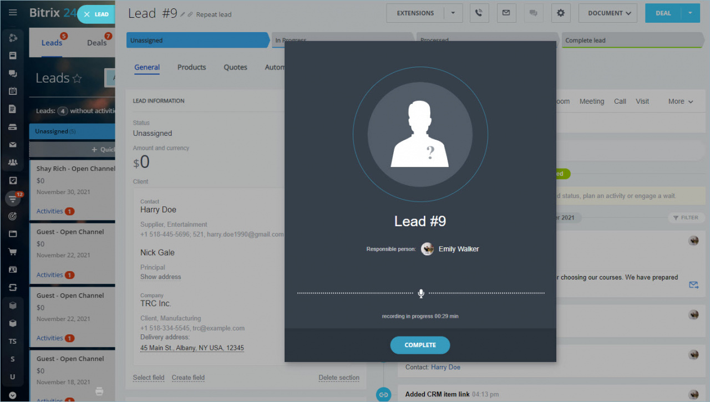Open the TS sidebar item
Viewport: 710px width, 402px height.
[x=13, y=341]
